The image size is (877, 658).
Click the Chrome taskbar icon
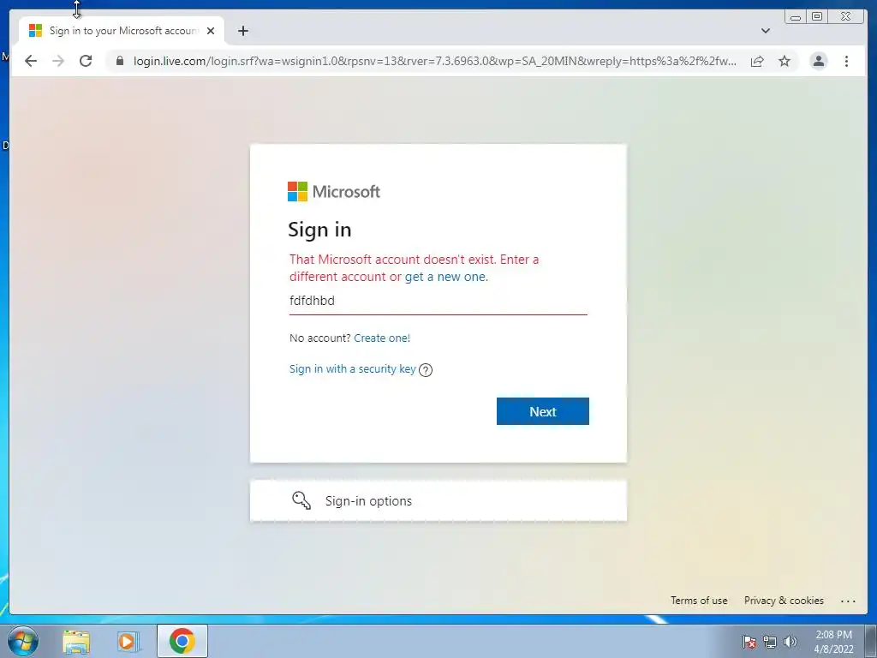182,641
